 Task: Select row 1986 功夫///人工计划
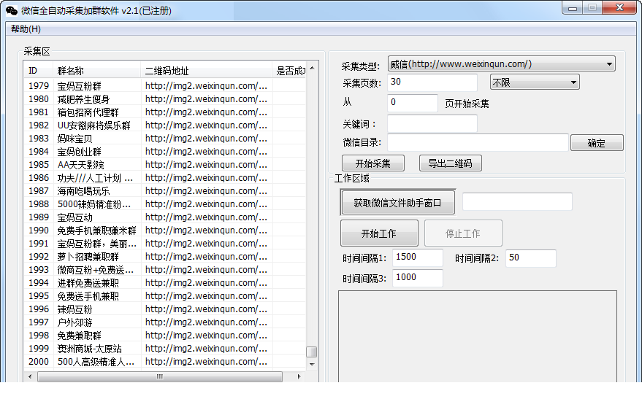coord(164,178)
